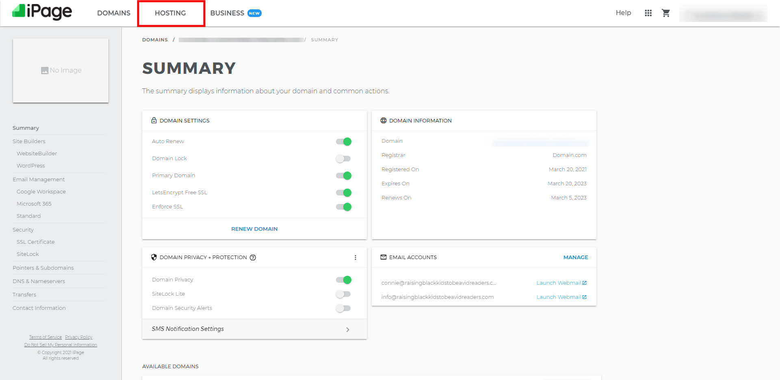Image resolution: width=780 pixels, height=380 pixels.
Task: Open the Domain Privacy three-dot menu
Action: click(x=355, y=258)
